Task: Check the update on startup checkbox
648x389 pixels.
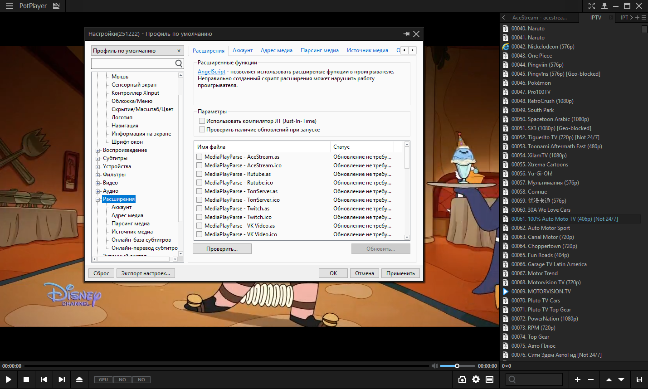Action: click(202, 130)
